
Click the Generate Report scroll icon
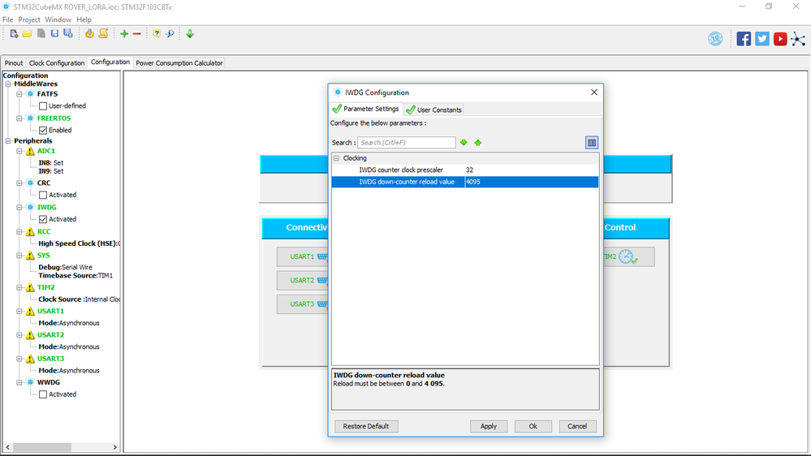pos(103,33)
